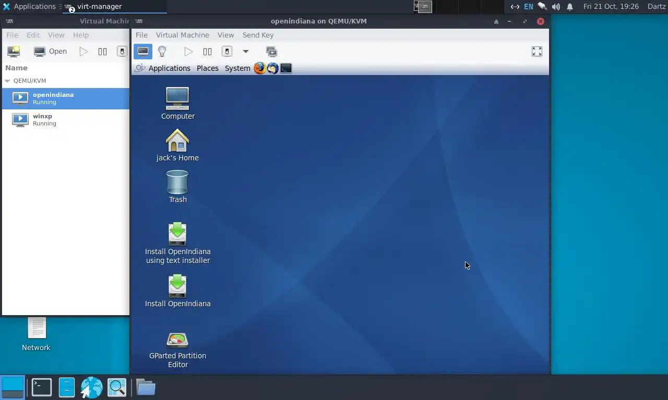Open the manager's File menu

click(x=12, y=35)
